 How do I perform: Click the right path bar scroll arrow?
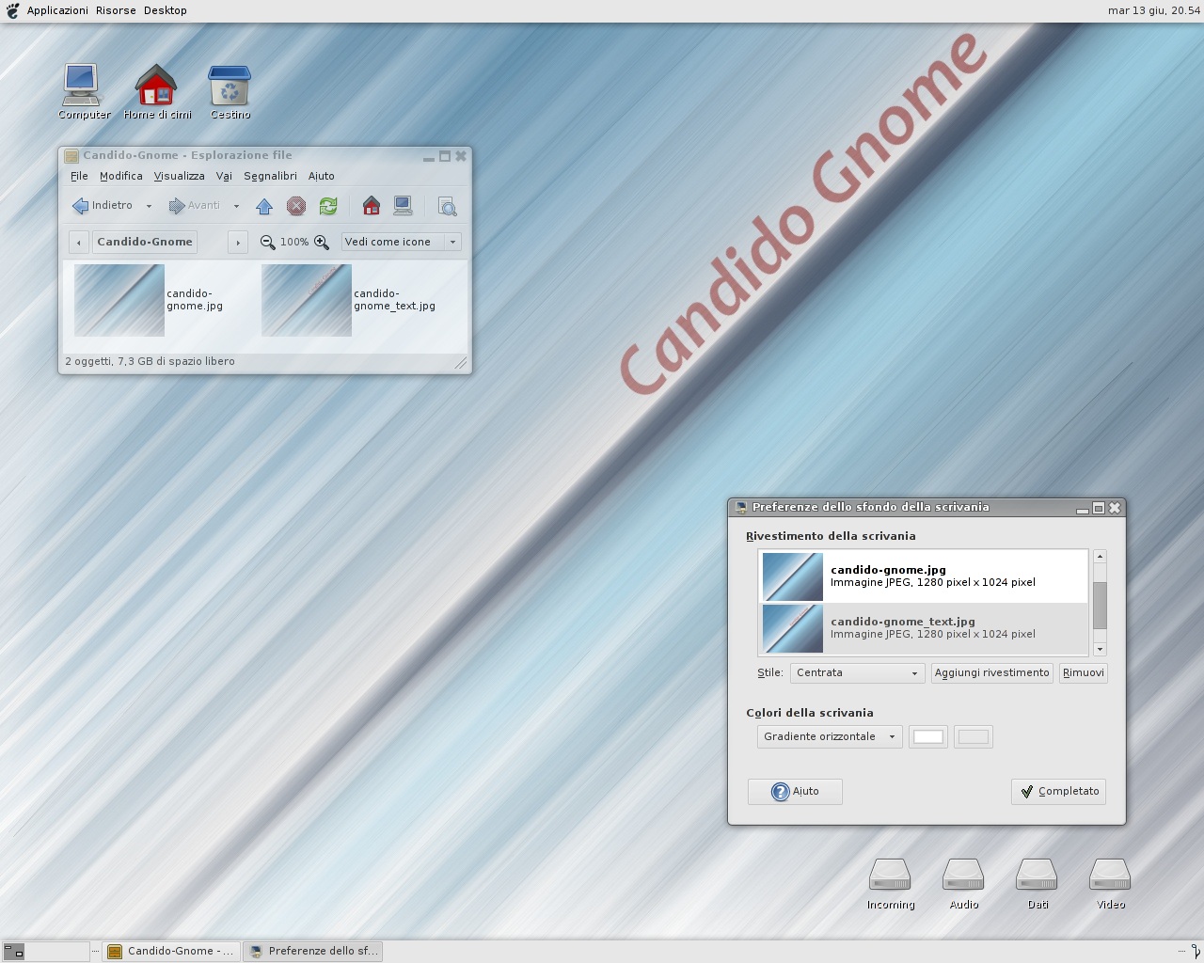tap(238, 242)
